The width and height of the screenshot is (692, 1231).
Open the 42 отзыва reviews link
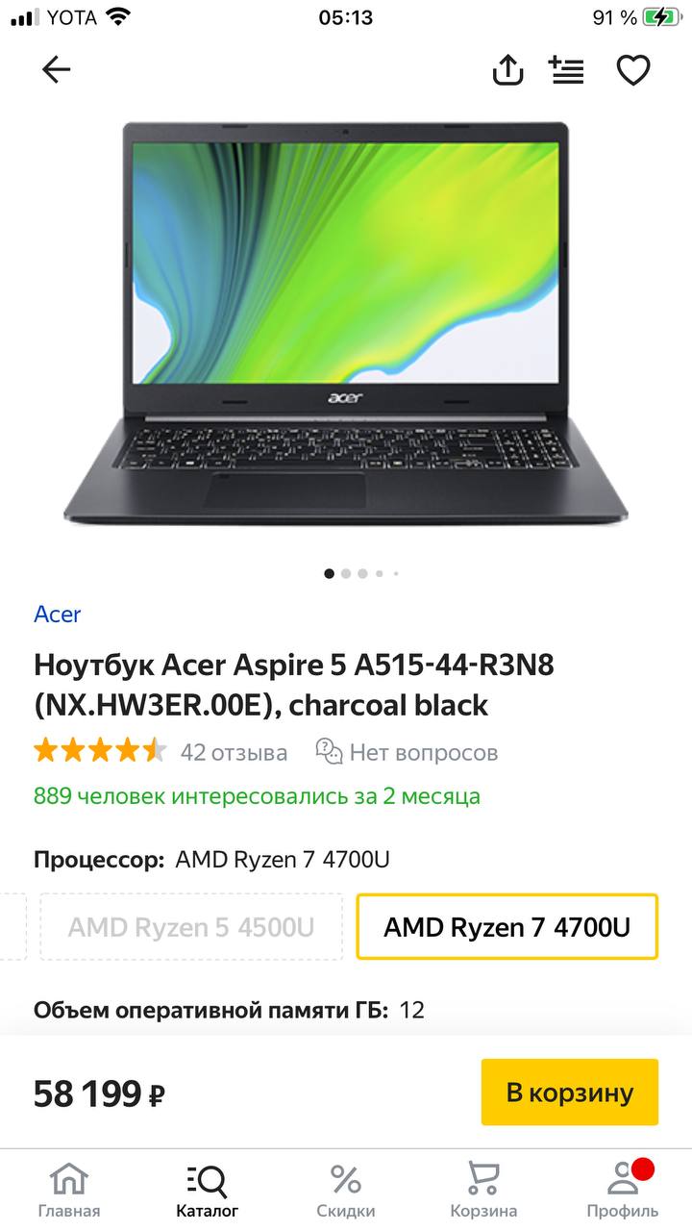click(x=234, y=752)
